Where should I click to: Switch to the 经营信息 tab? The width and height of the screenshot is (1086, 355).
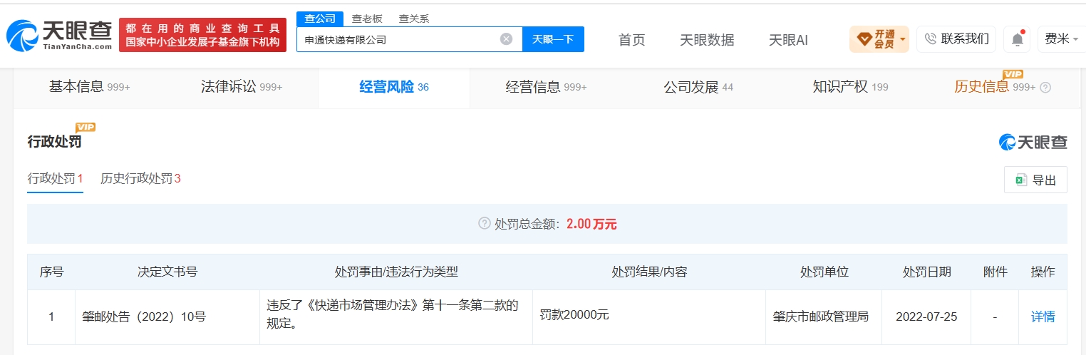547,87
